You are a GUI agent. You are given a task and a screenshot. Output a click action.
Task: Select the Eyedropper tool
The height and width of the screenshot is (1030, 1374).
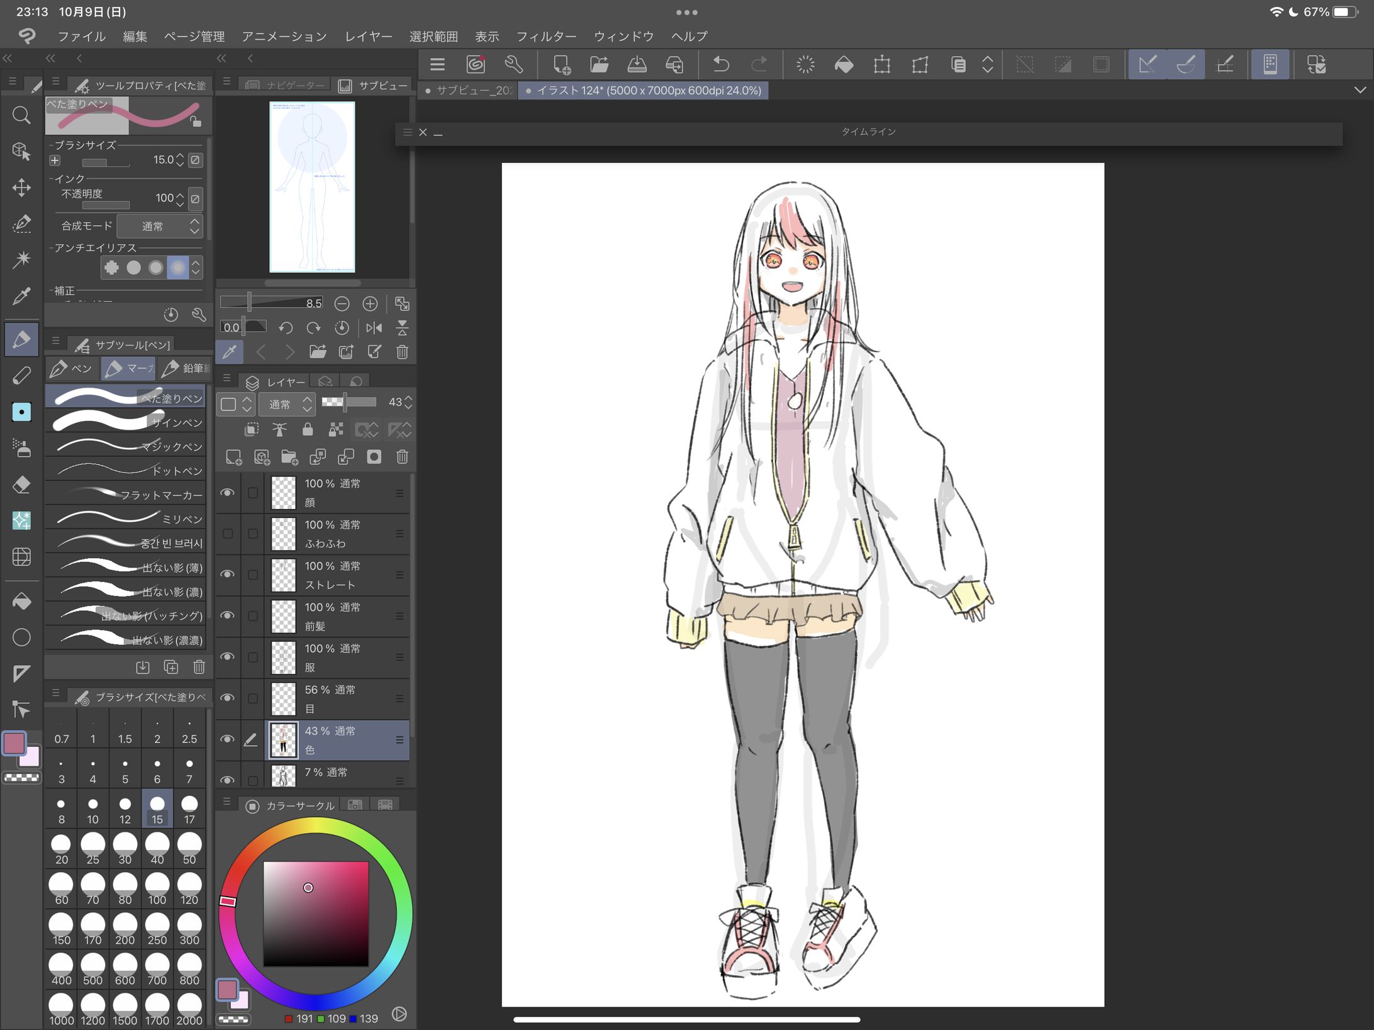[21, 296]
